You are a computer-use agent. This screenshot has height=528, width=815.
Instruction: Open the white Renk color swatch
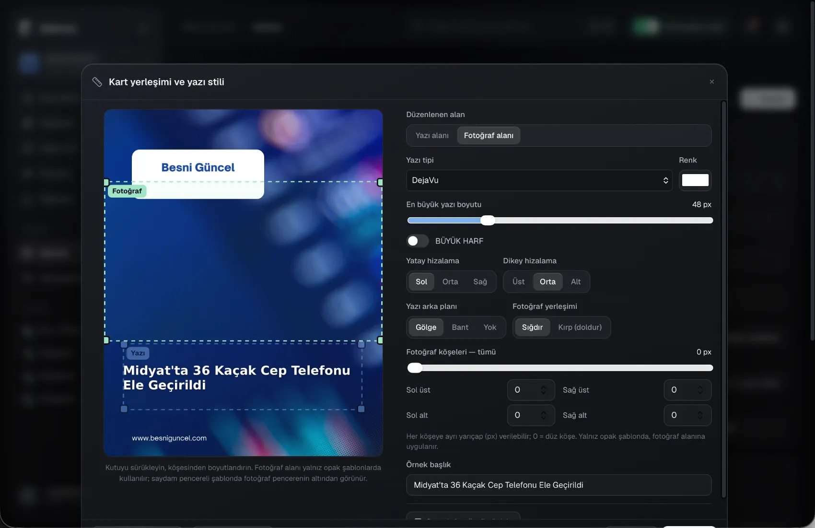pos(695,180)
